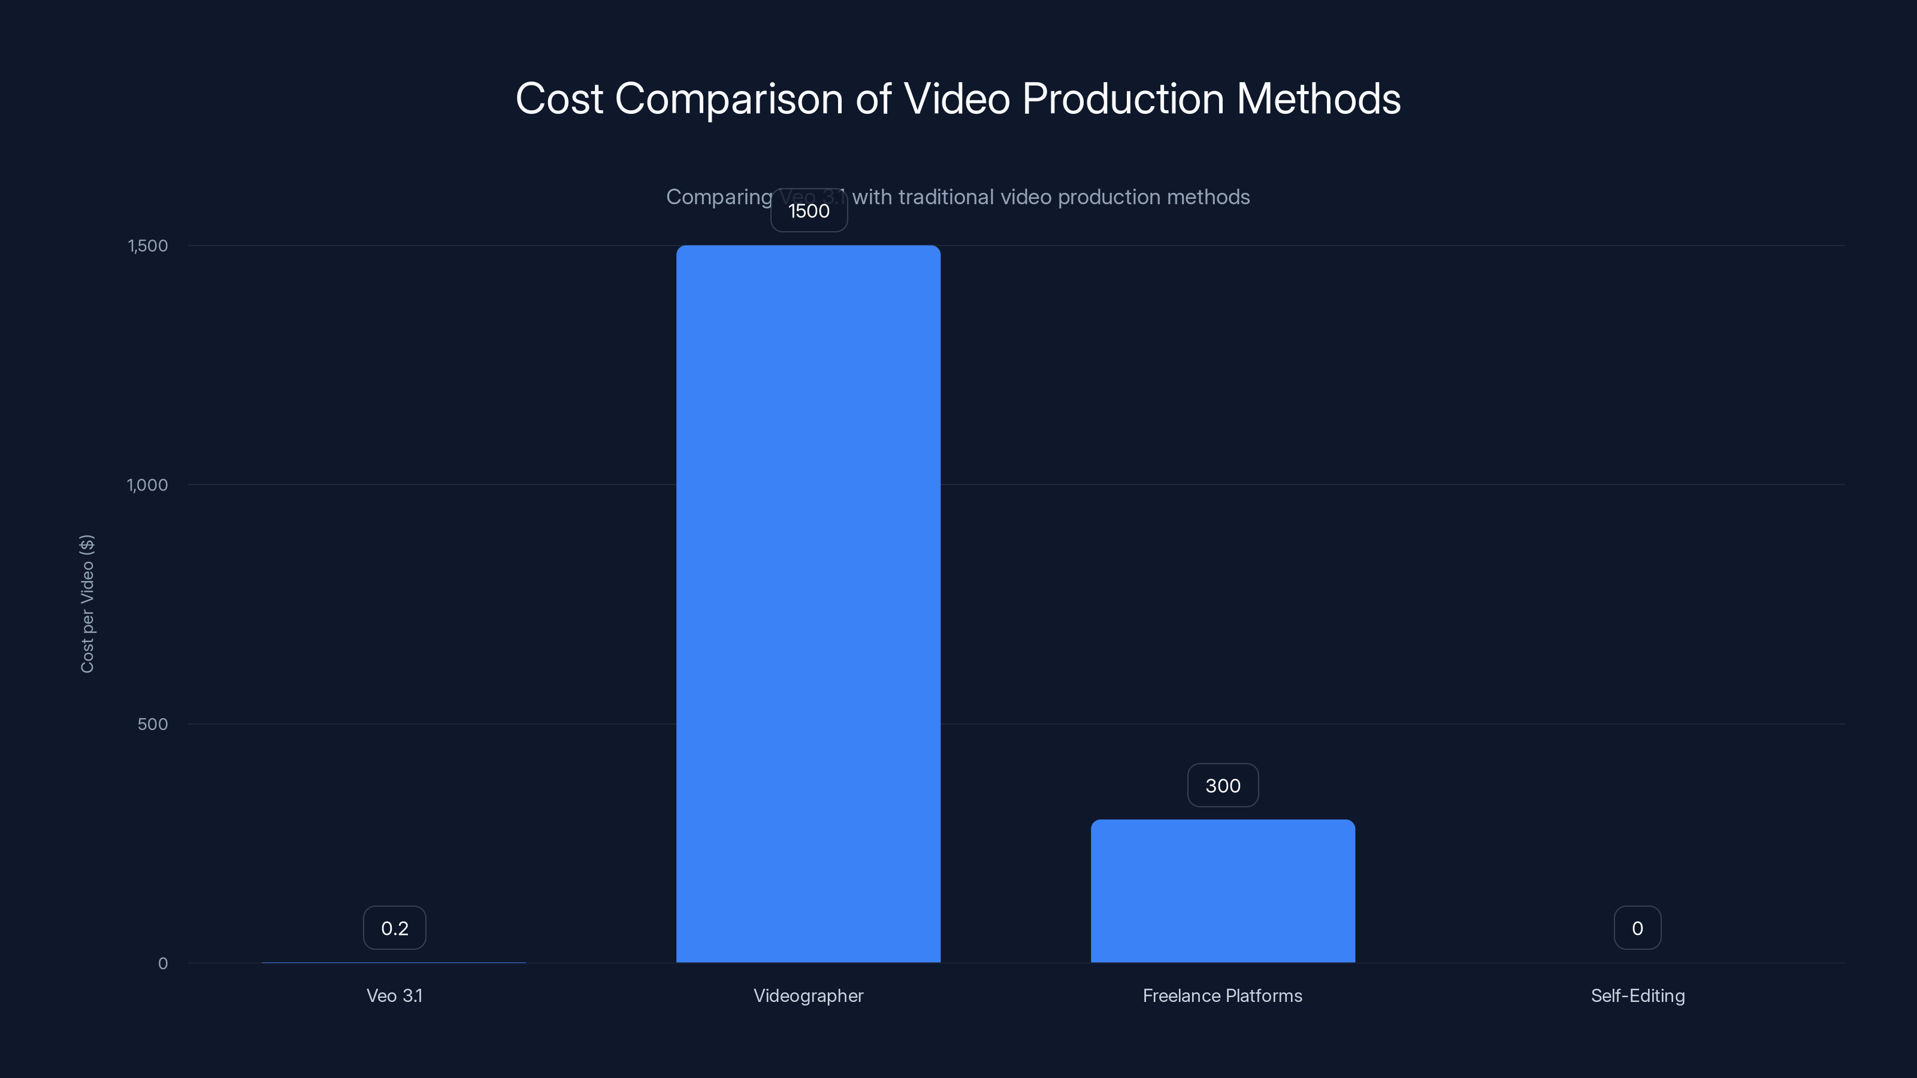Select the Videographer category label
Screen dimensions: 1917x1078
(x=808, y=995)
